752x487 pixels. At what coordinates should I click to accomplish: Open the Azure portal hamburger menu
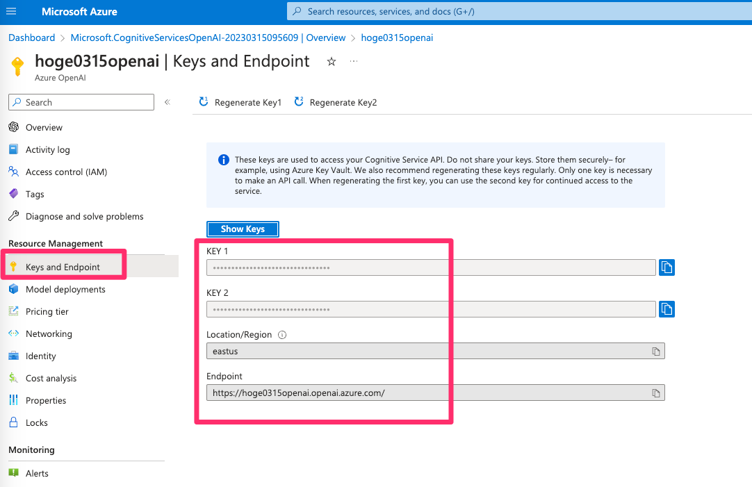point(11,11)
